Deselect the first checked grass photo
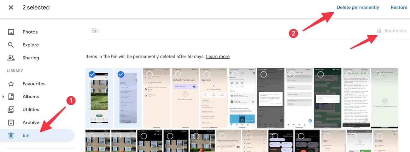This screenshot has height=152, width=410. (x=92, y=74)
